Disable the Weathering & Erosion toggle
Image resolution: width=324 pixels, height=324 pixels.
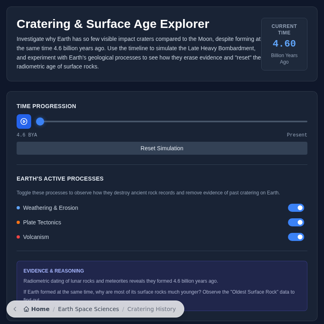coord(296,207)
